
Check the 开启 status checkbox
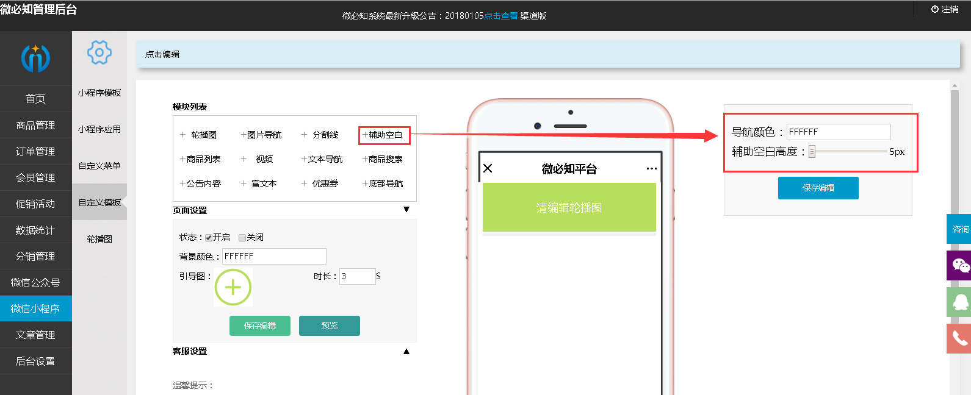pos(209,238)
